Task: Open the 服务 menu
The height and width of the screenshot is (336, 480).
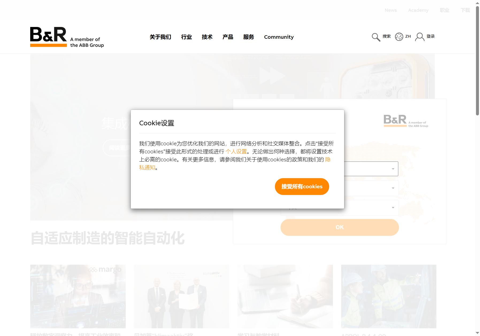Action: (x=248, y=37)
